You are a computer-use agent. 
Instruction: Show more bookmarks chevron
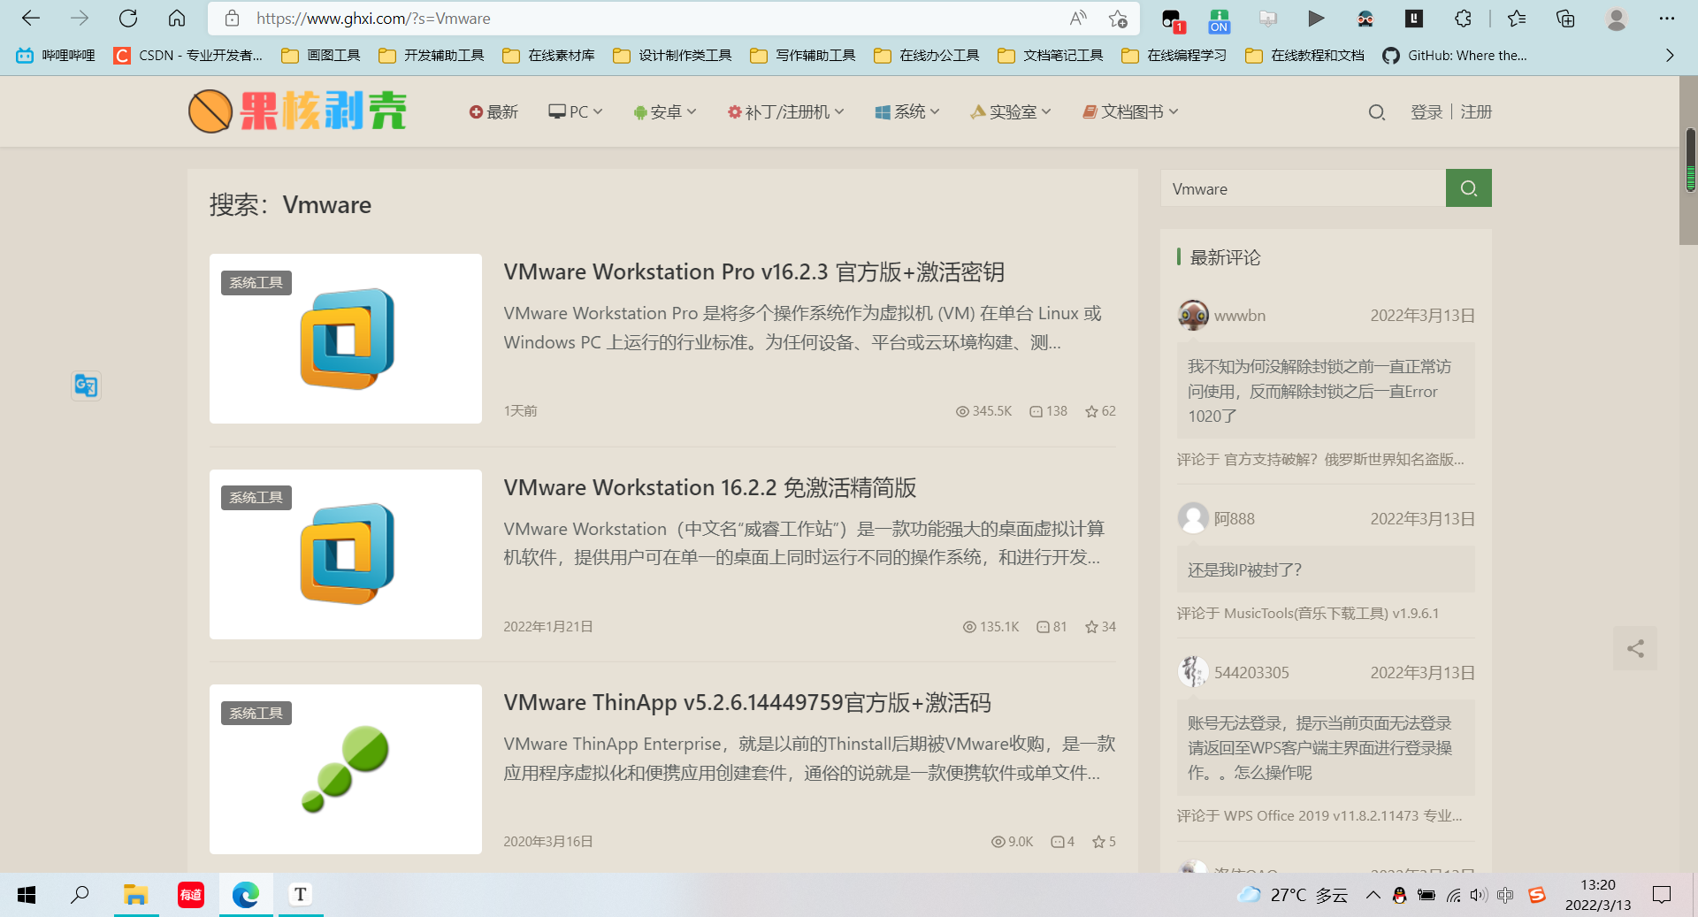(1670, 55)
